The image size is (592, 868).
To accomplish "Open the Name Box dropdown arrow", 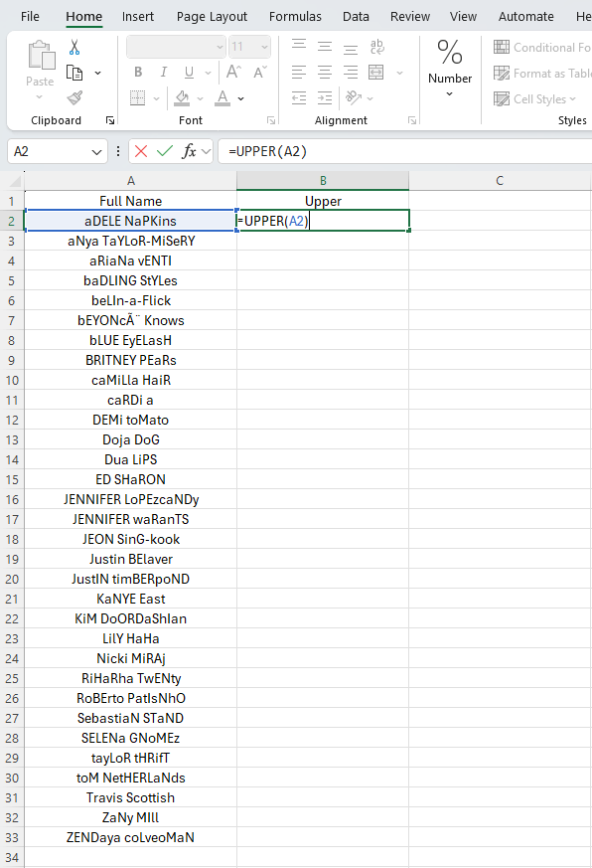I will point(96,152).
